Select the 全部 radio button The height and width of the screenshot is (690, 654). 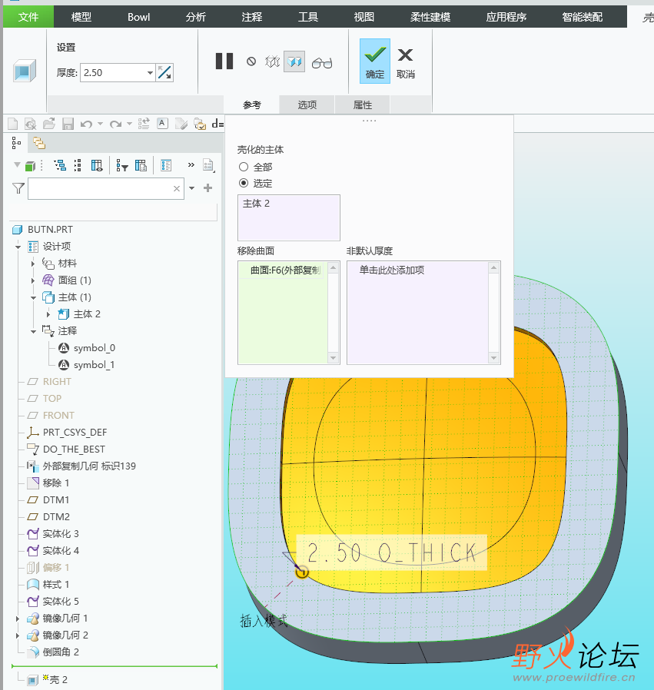(x=244, y=167)
